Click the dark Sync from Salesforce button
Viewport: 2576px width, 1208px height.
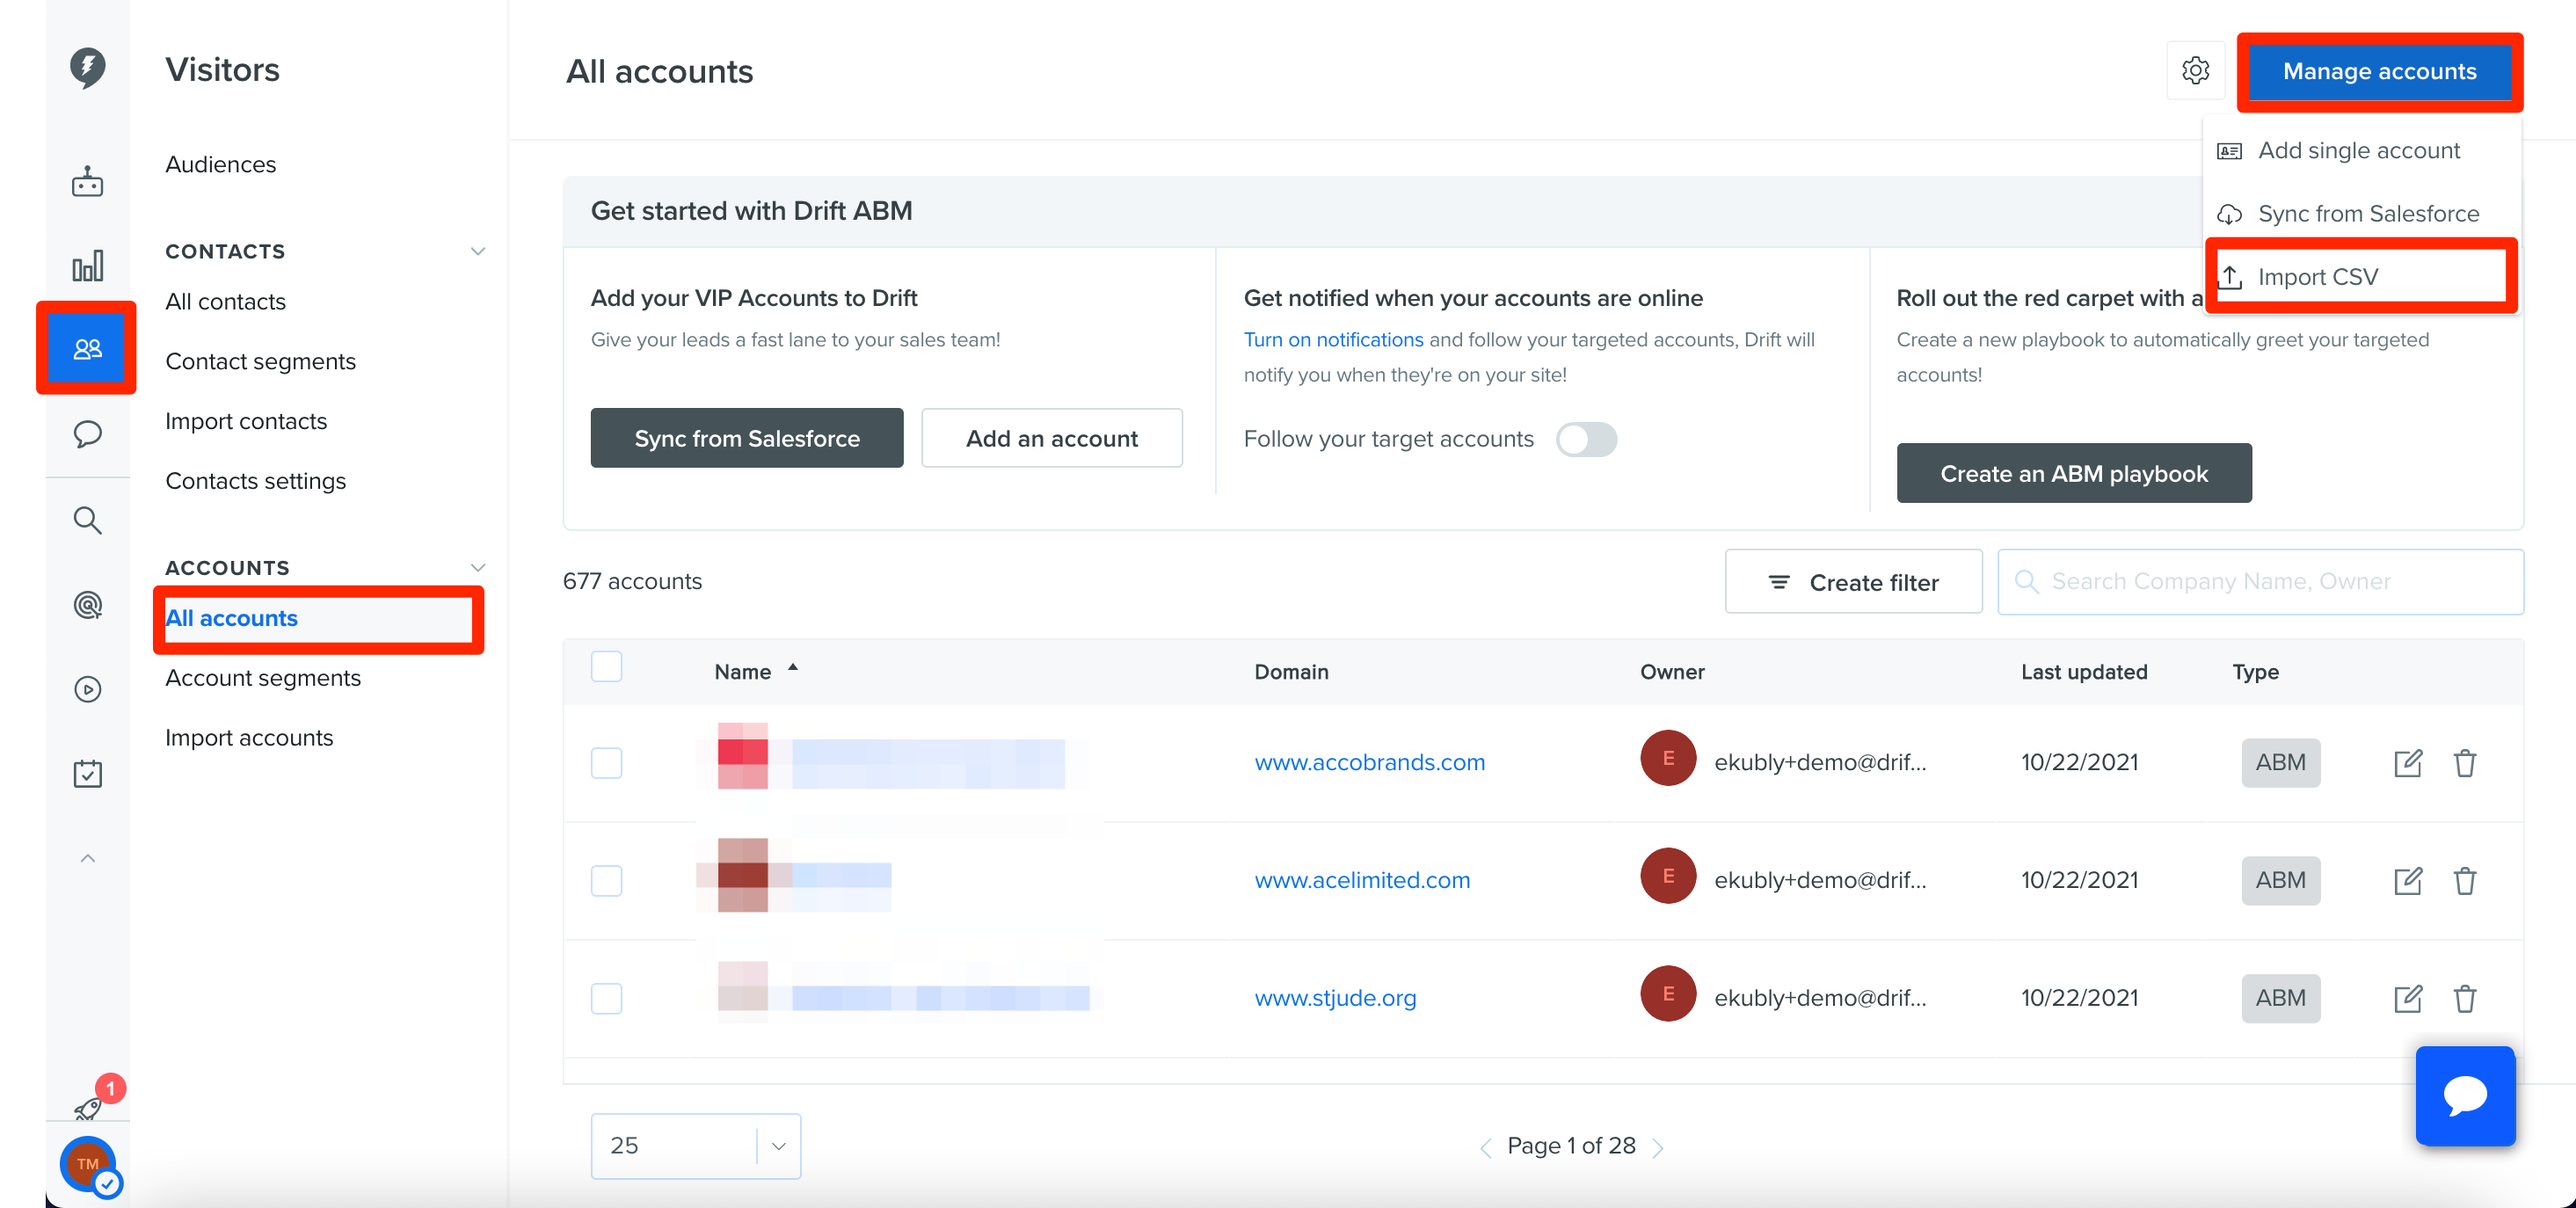tap(747, 438)
